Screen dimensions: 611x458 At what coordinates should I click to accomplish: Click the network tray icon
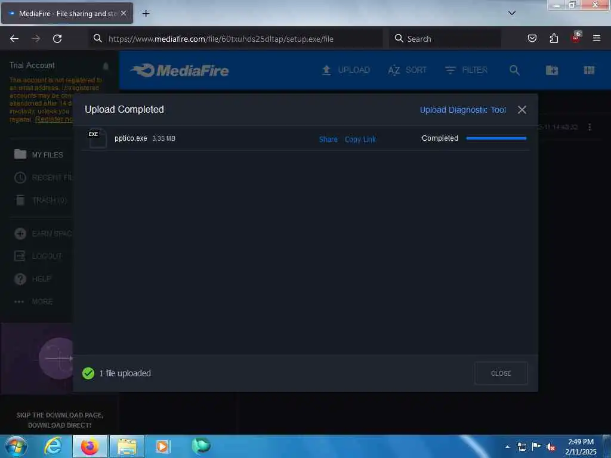tap(521, 447)
